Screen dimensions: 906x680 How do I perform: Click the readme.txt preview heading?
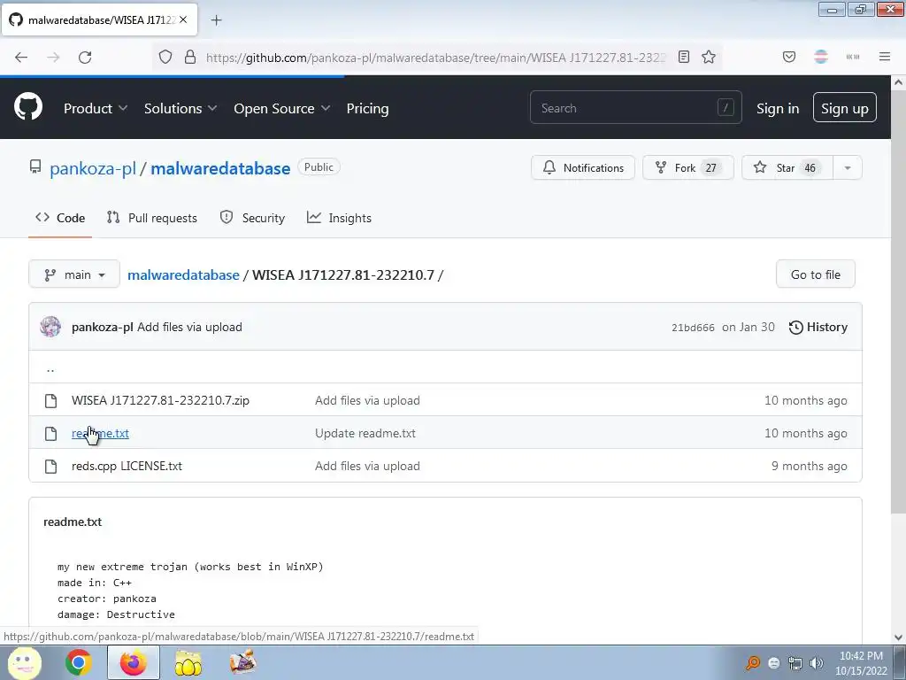pos(73,522)
